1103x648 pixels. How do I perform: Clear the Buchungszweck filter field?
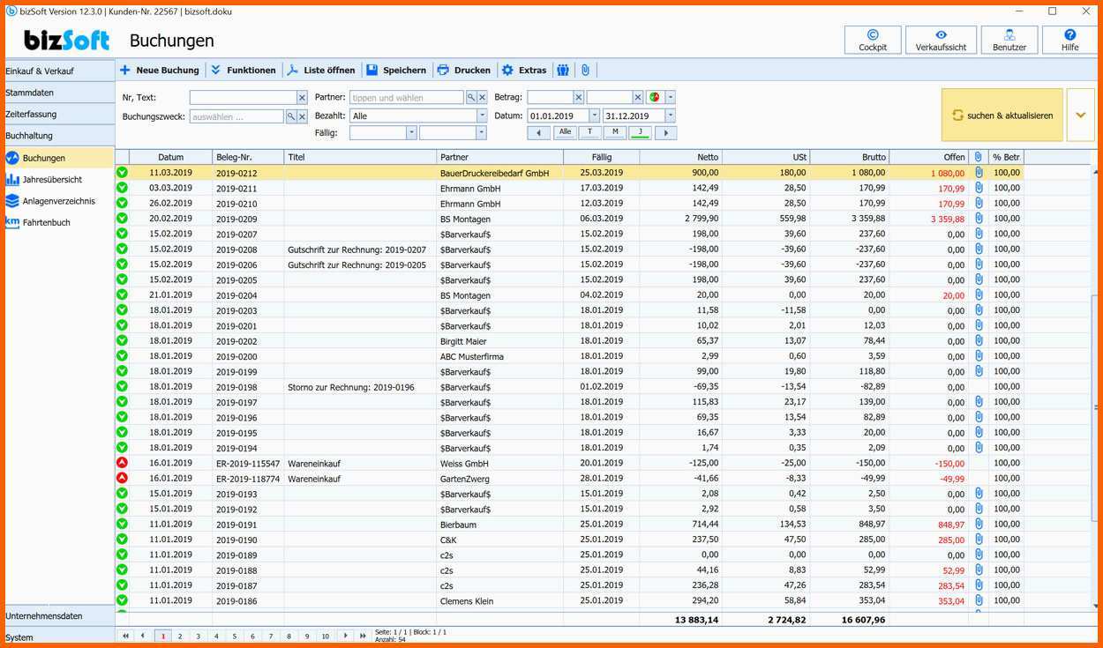[x=302, y=116]
